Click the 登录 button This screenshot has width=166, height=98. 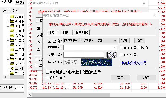pyautogui.click(x=121, y=78)
